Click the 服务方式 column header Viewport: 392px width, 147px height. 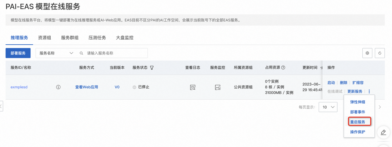[x=87, y=68]
